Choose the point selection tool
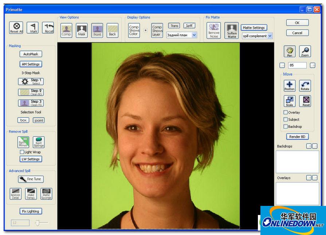The image size is (326, 235). point(39,120)
